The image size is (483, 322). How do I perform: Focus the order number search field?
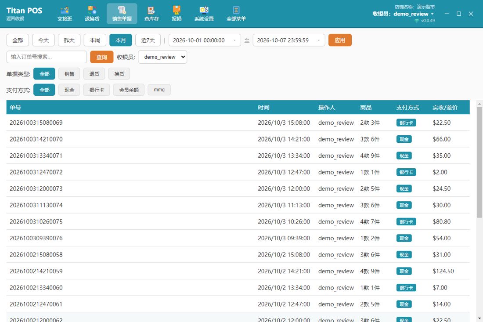(x=47, y=57)
